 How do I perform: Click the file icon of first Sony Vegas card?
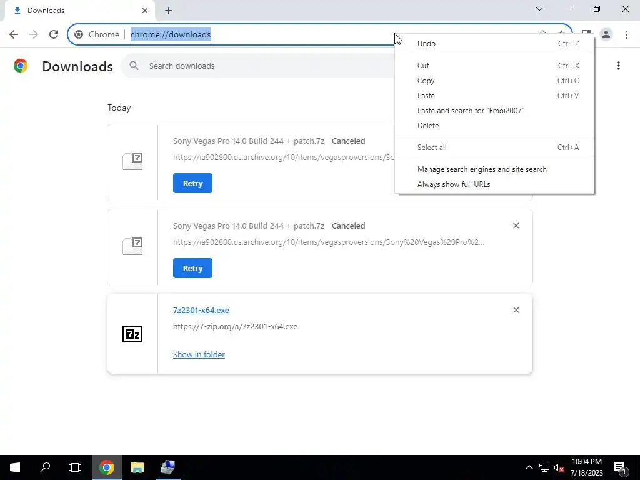click(x=132, y=161)
